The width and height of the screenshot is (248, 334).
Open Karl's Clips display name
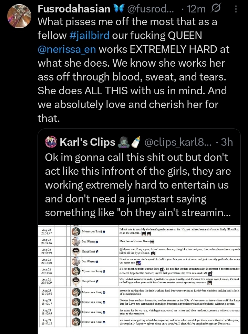pos(87,142)
